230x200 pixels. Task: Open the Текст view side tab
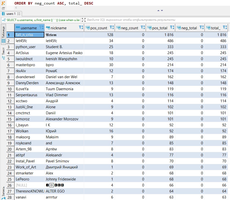click(3, 53)
